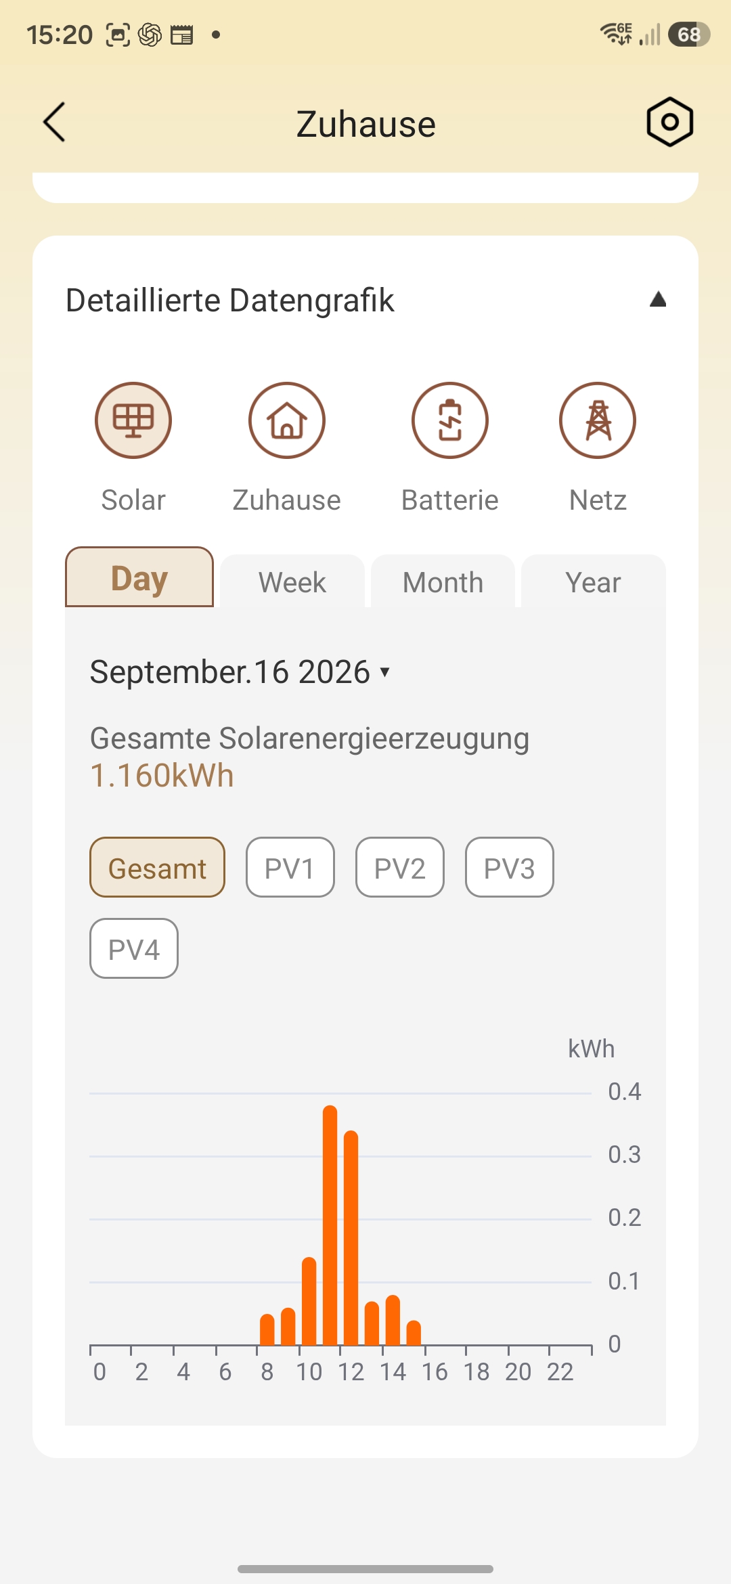Select the Solar panel icon

click(x=133, y=420)
